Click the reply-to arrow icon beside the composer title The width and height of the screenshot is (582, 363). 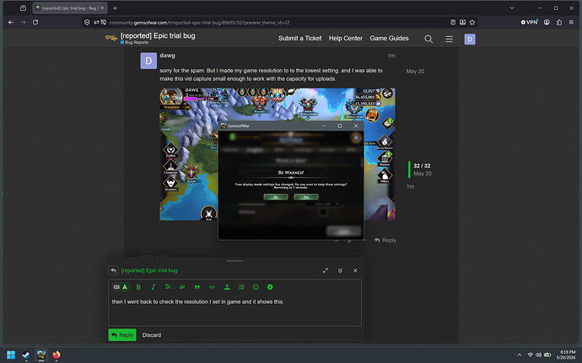113,270
